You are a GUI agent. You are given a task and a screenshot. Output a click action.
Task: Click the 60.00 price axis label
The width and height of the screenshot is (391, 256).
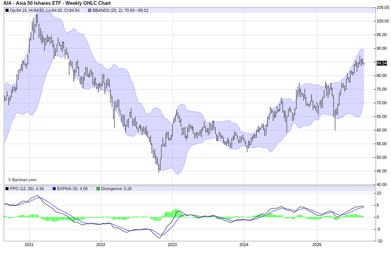click(383, 130)
